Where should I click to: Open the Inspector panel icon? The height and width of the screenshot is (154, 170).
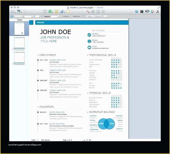pos(137,11)
